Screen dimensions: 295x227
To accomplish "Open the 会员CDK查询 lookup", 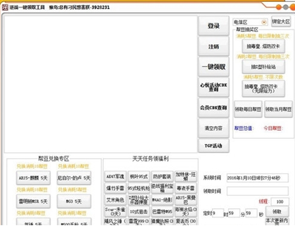I will (x=214, y=107).
